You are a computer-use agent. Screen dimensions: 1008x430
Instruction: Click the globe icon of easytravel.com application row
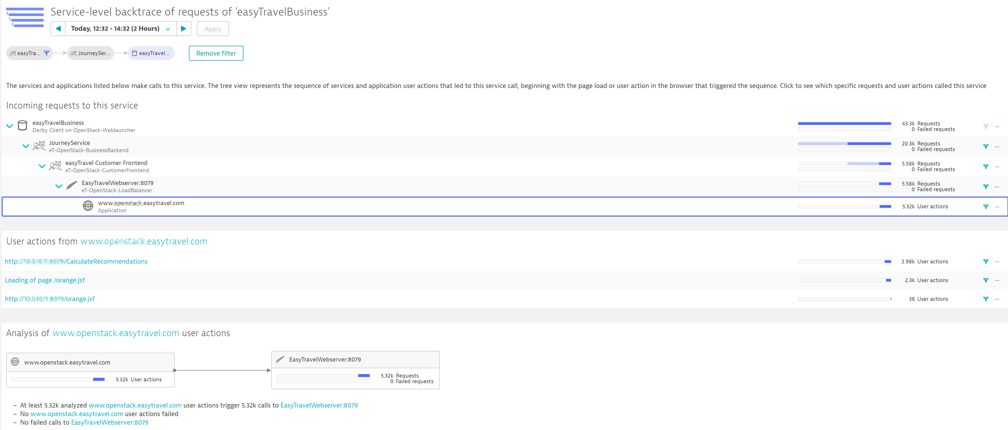(88, 206)
